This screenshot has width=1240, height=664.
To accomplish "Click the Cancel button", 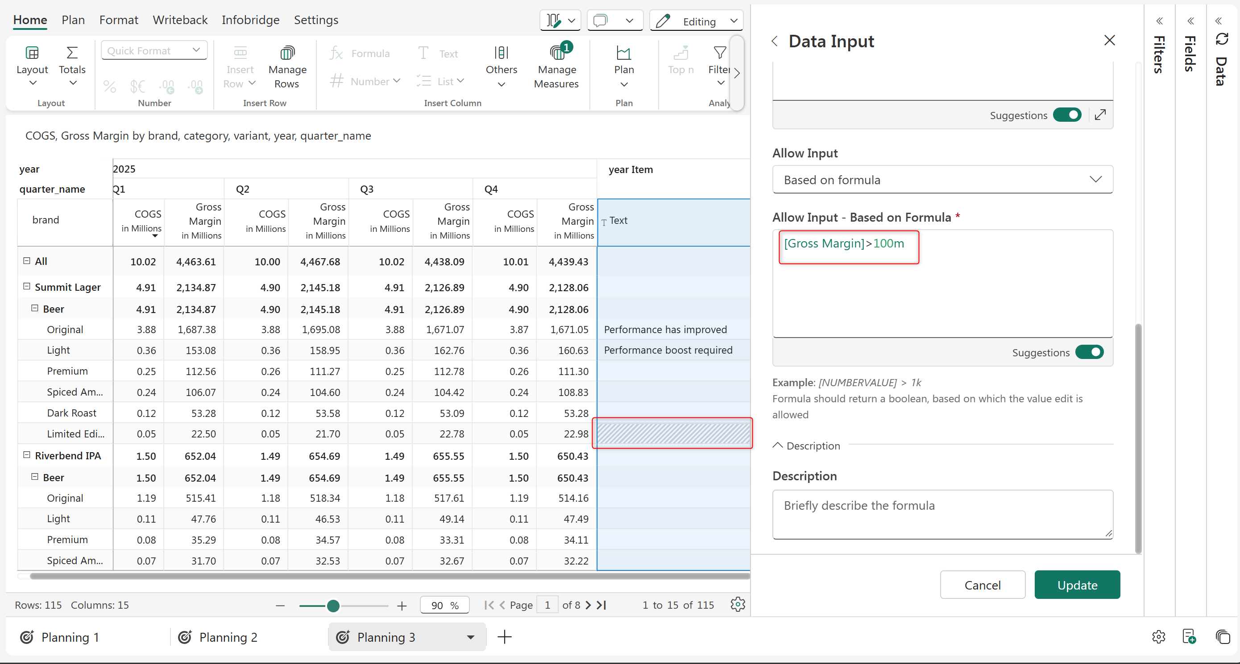I will [x=982, y=585].
